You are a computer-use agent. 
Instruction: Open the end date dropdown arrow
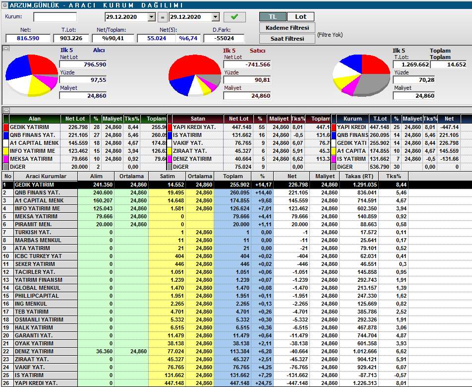point(216,17)
